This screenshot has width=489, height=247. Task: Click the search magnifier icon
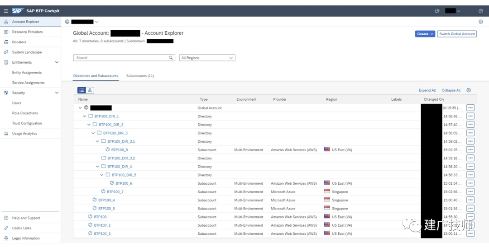tap(171, 57)
